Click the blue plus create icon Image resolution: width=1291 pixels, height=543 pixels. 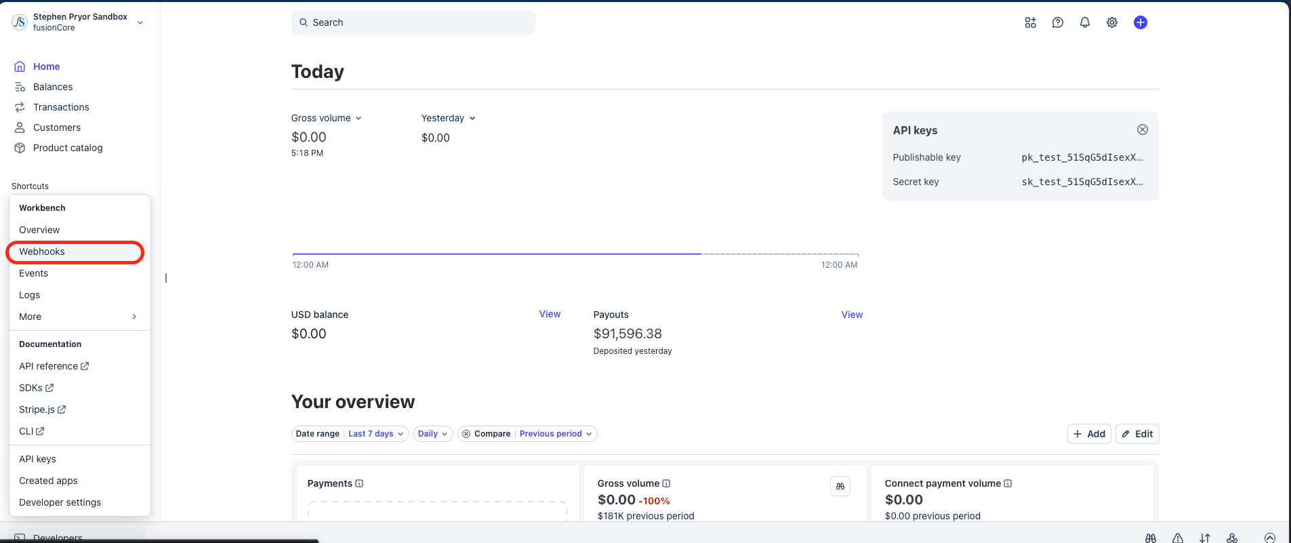(x=1140, y=22)
